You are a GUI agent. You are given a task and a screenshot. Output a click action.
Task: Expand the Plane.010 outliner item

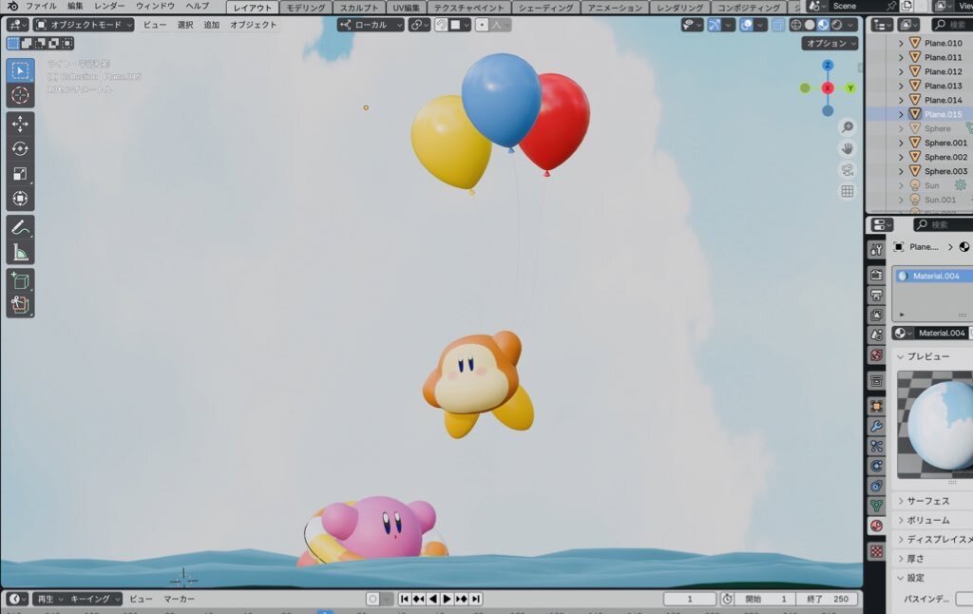(x=901, y=43)
